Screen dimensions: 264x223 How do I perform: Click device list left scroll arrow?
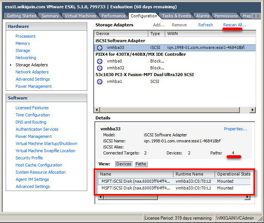tap(100, 197)
